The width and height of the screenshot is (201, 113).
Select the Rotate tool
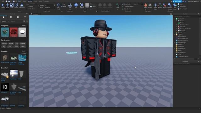16,6
